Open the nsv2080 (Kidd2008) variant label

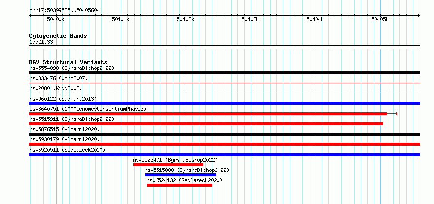pyautogui.click(x=56, y=88)
